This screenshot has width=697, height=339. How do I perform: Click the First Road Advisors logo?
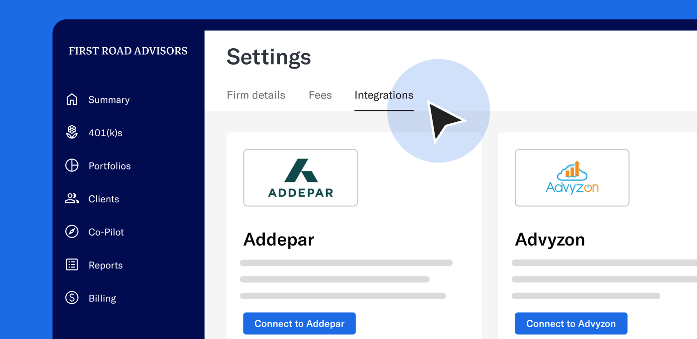128,51
